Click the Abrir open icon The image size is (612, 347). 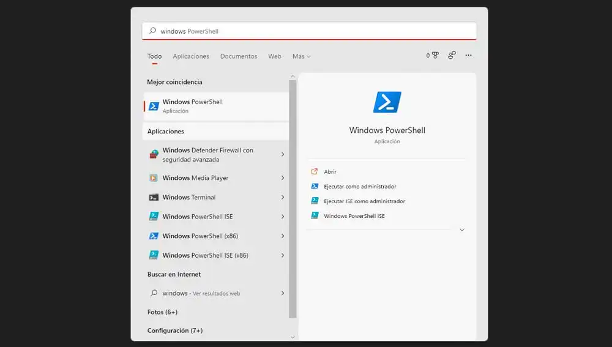tap(315, 171)
